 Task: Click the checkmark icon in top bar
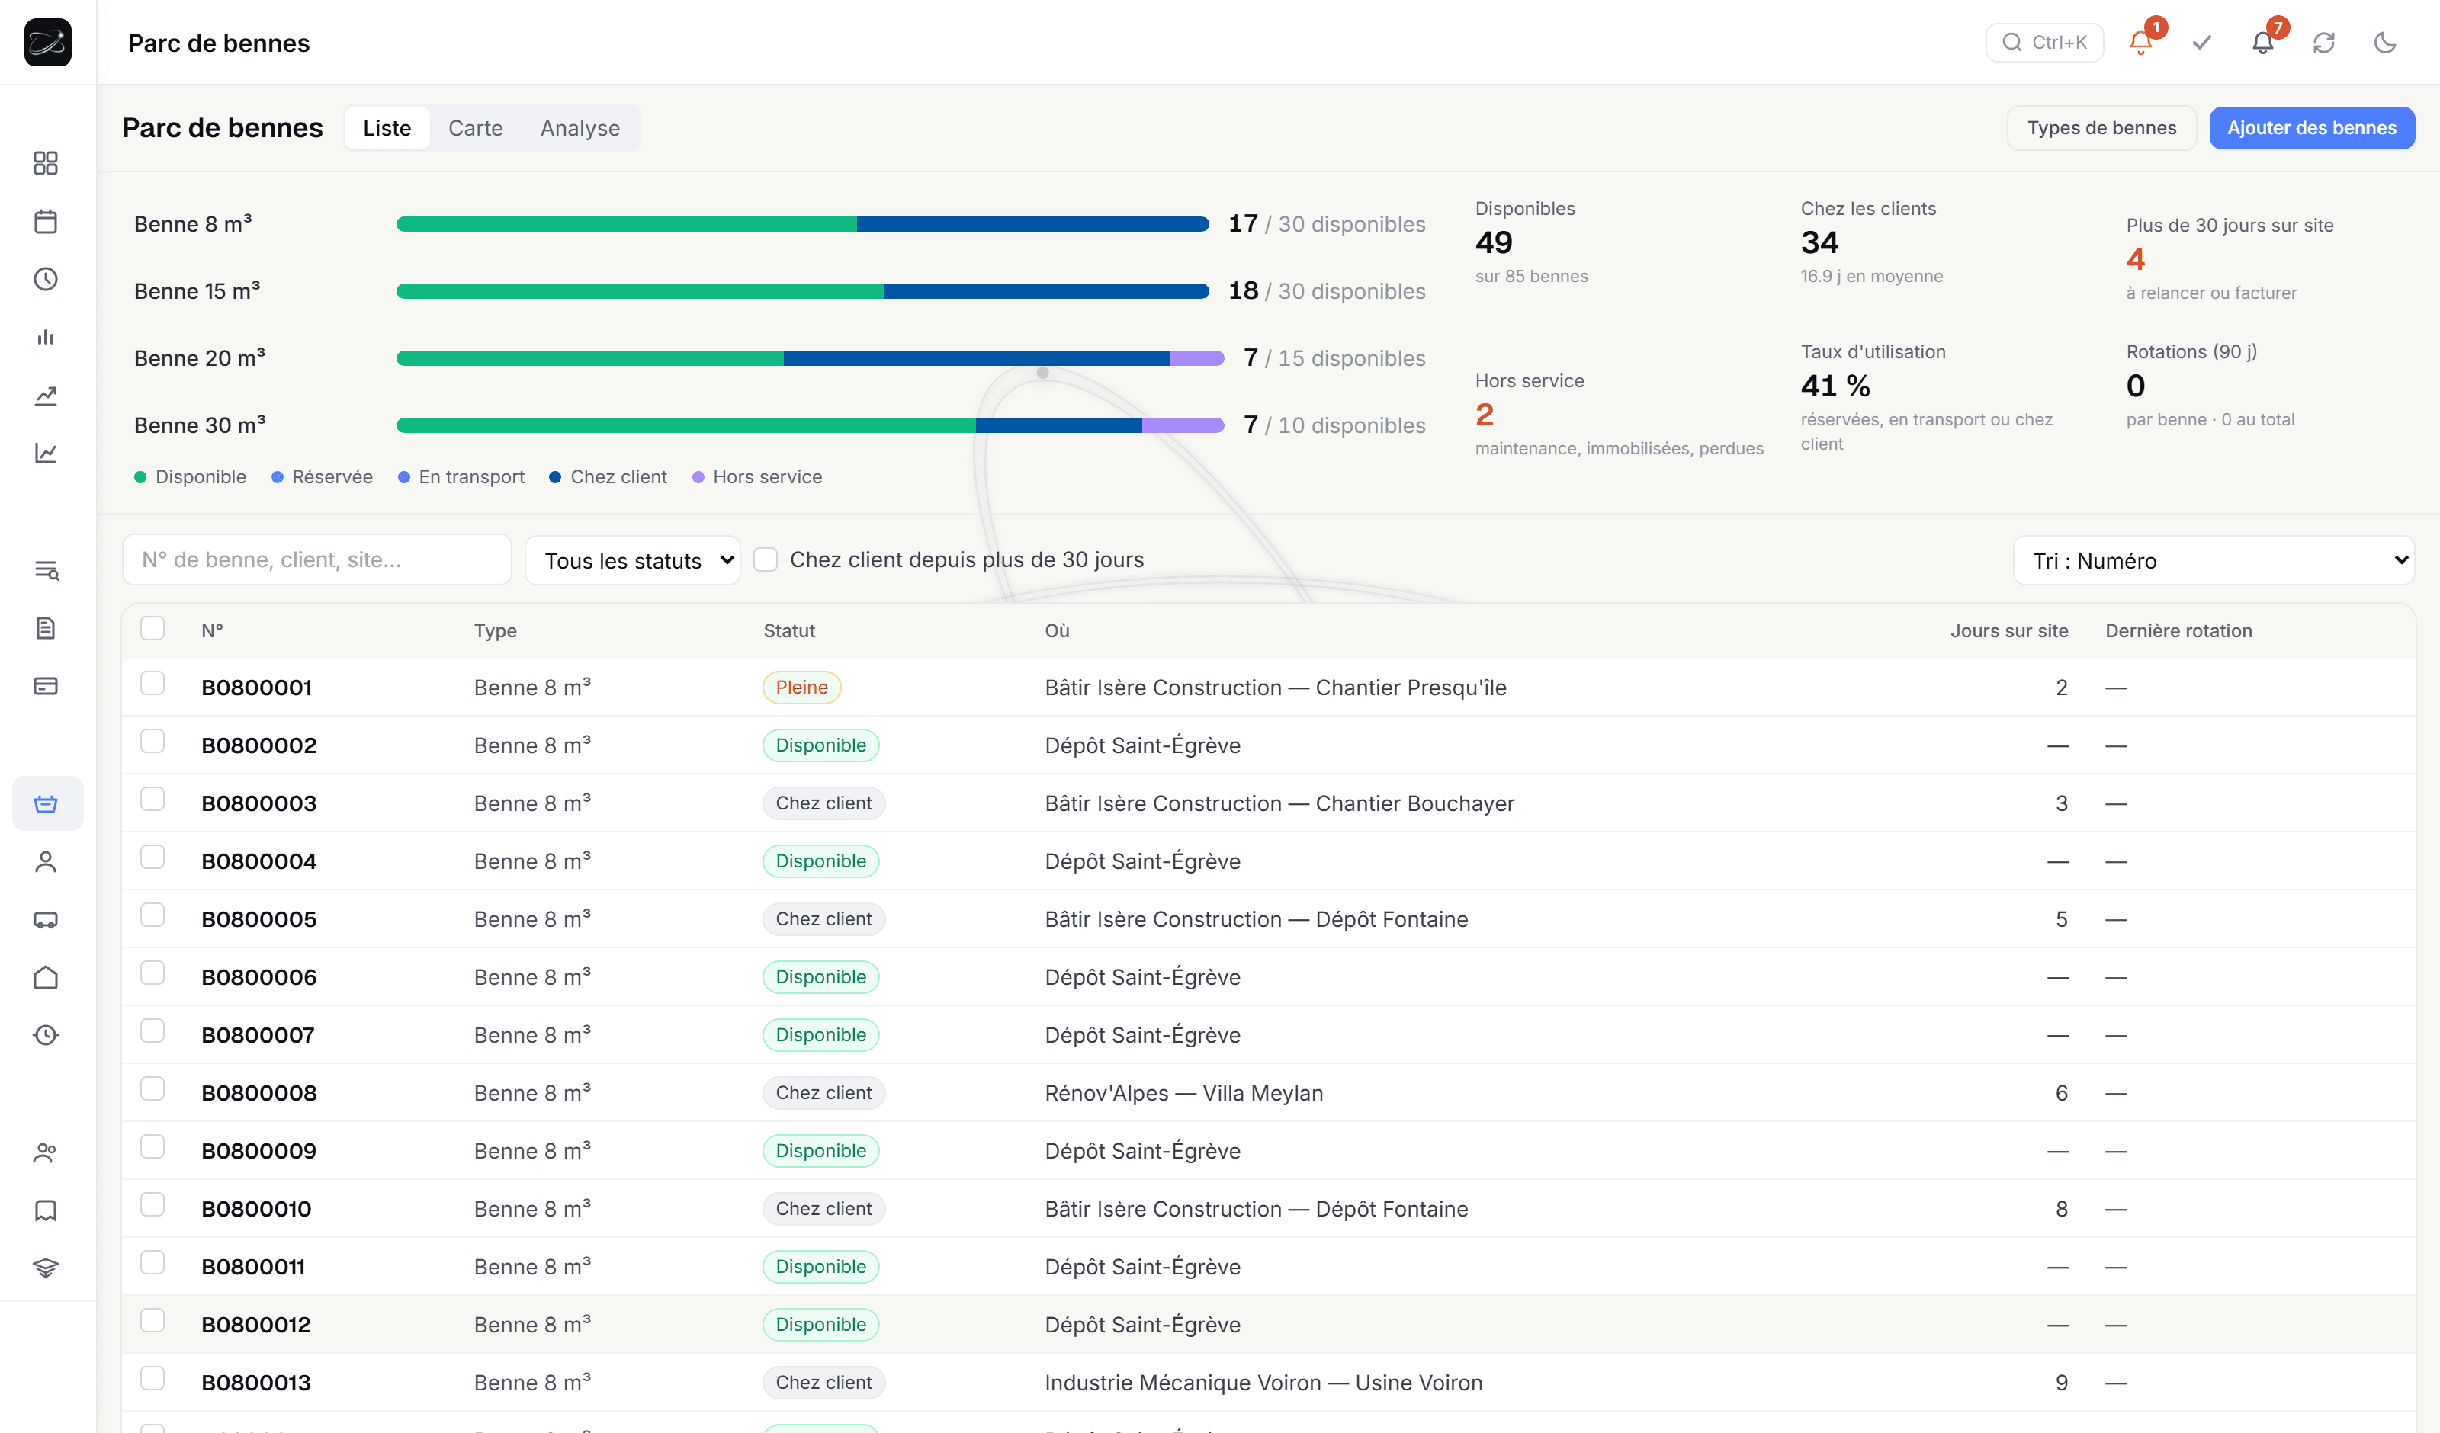2202,43
